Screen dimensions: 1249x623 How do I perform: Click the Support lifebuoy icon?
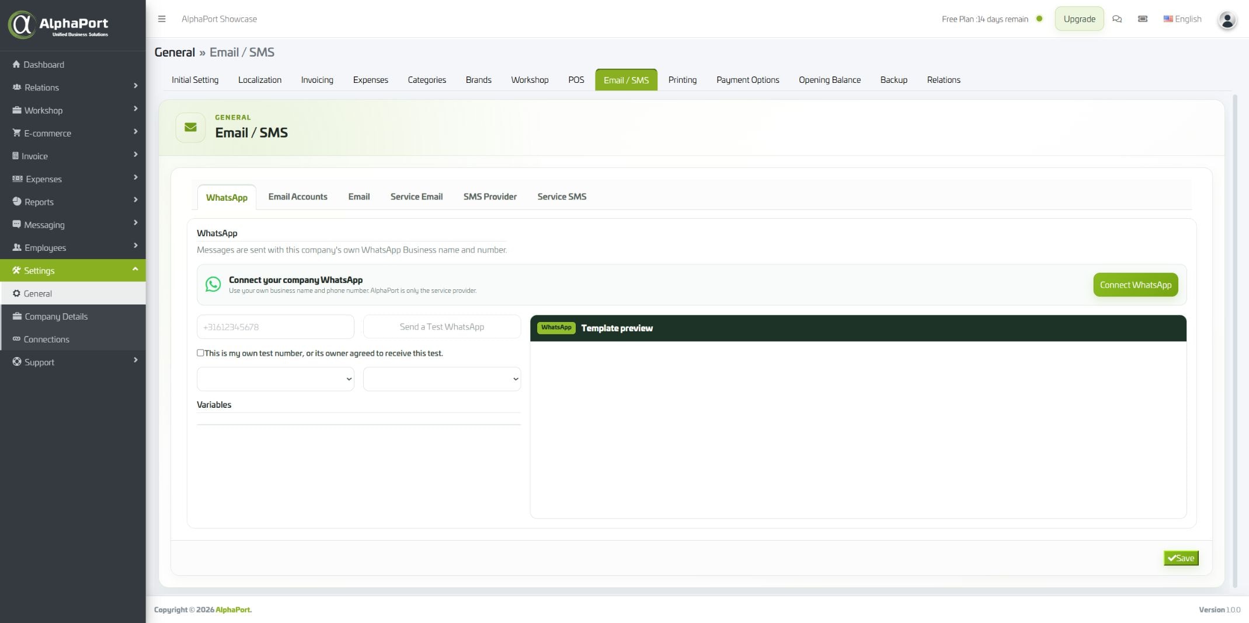[x=17, y=362]
